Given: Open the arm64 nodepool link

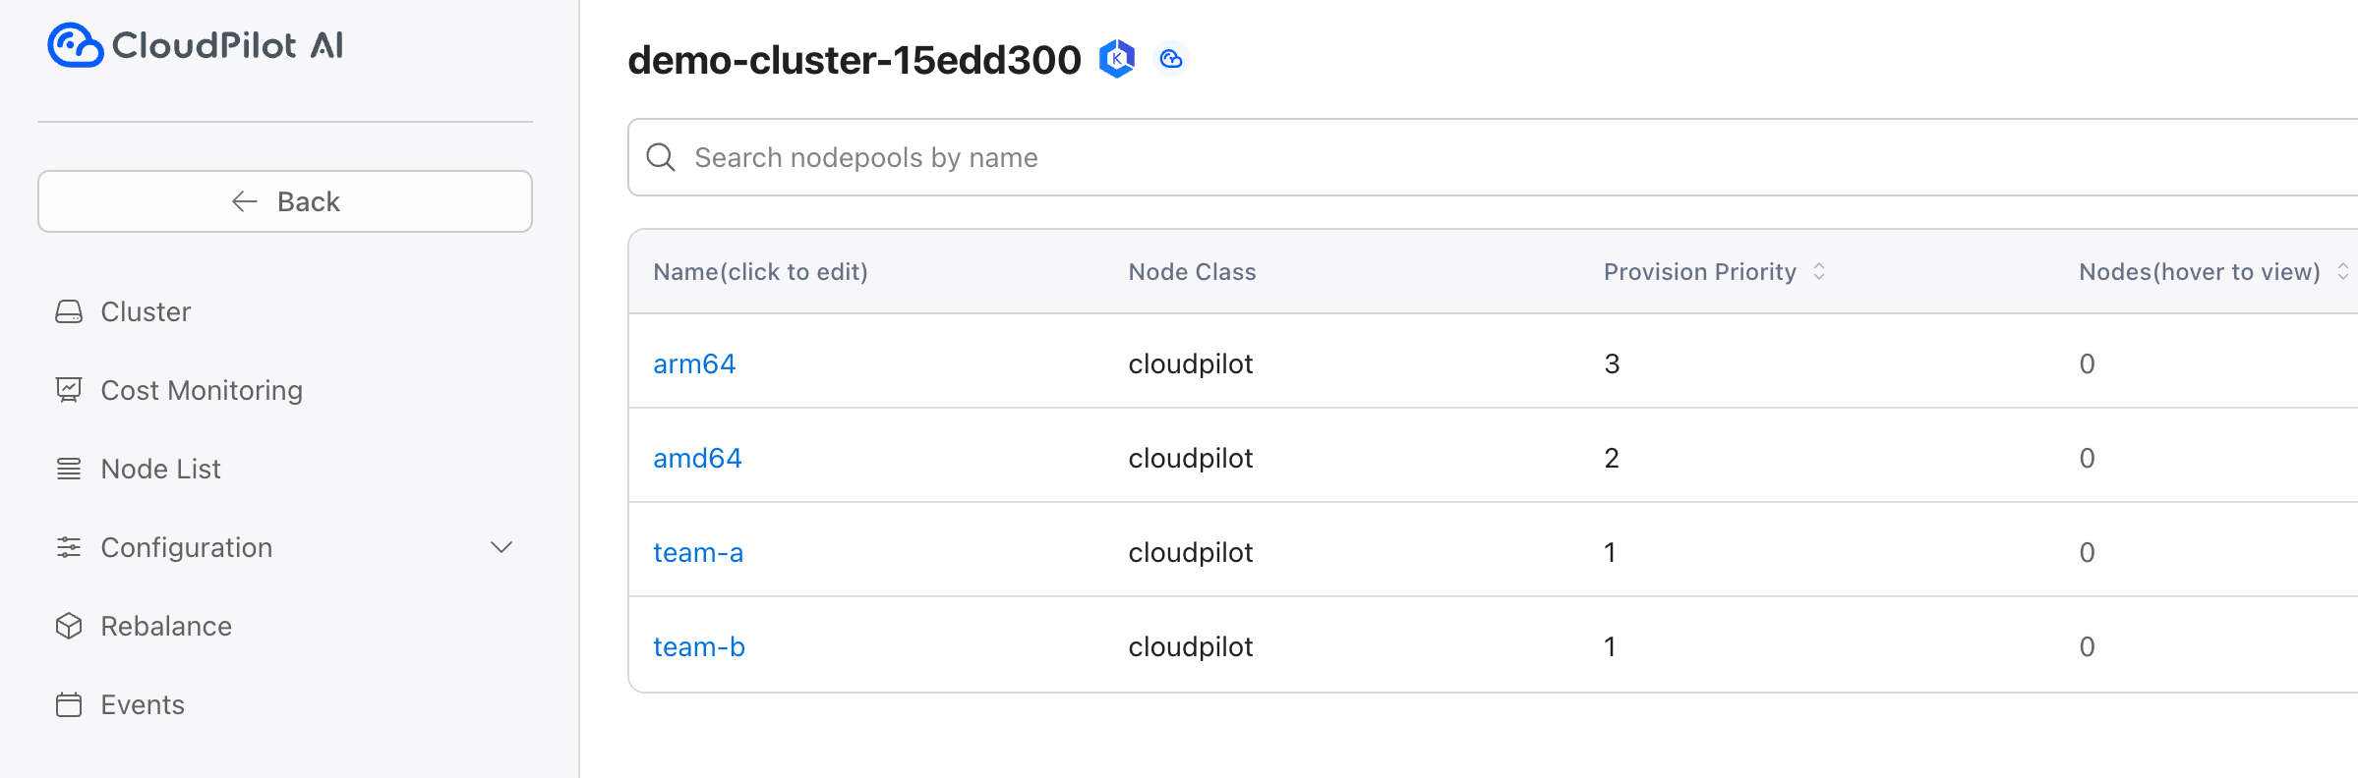Looking at the screenshot, I should point(694,363).
